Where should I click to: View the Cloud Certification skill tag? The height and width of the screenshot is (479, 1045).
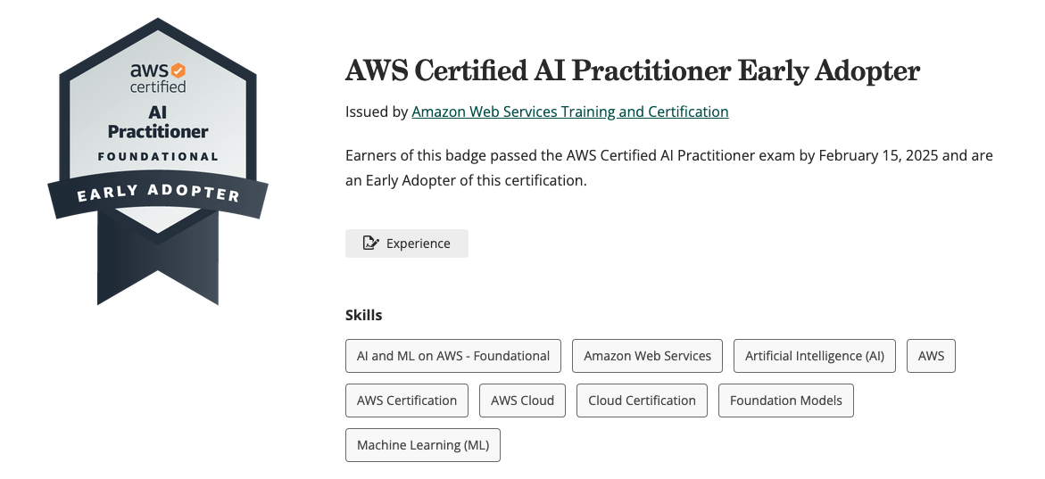click(642, 401)
